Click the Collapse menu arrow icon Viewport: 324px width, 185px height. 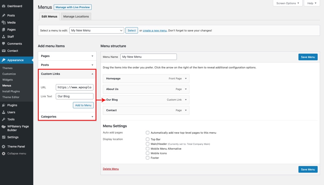click(4, 153)
